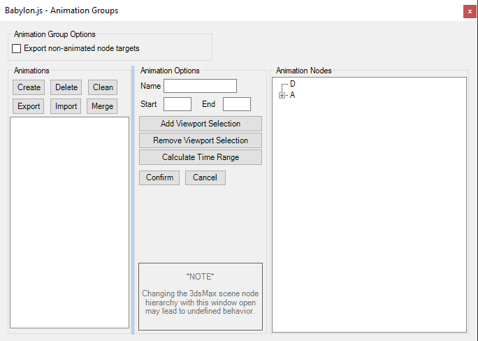Click inside the empty Animations list
The width and height of the screenshot is (478, 341).
(x=69, y=222)
